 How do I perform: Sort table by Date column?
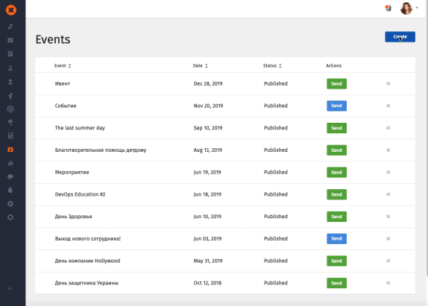pyautogui.click(x=200, y=66)
